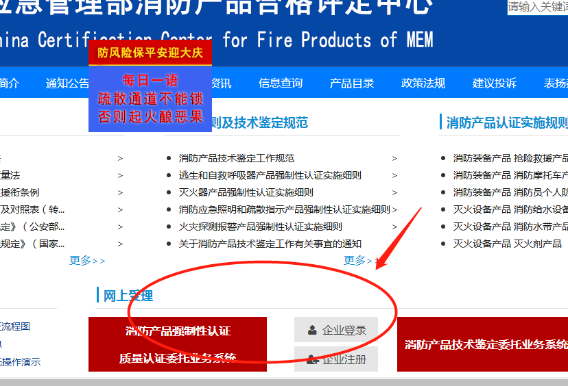
Task: Open the 企业注册 registration button
Action: pyautogui.click(x=336, y=359)
